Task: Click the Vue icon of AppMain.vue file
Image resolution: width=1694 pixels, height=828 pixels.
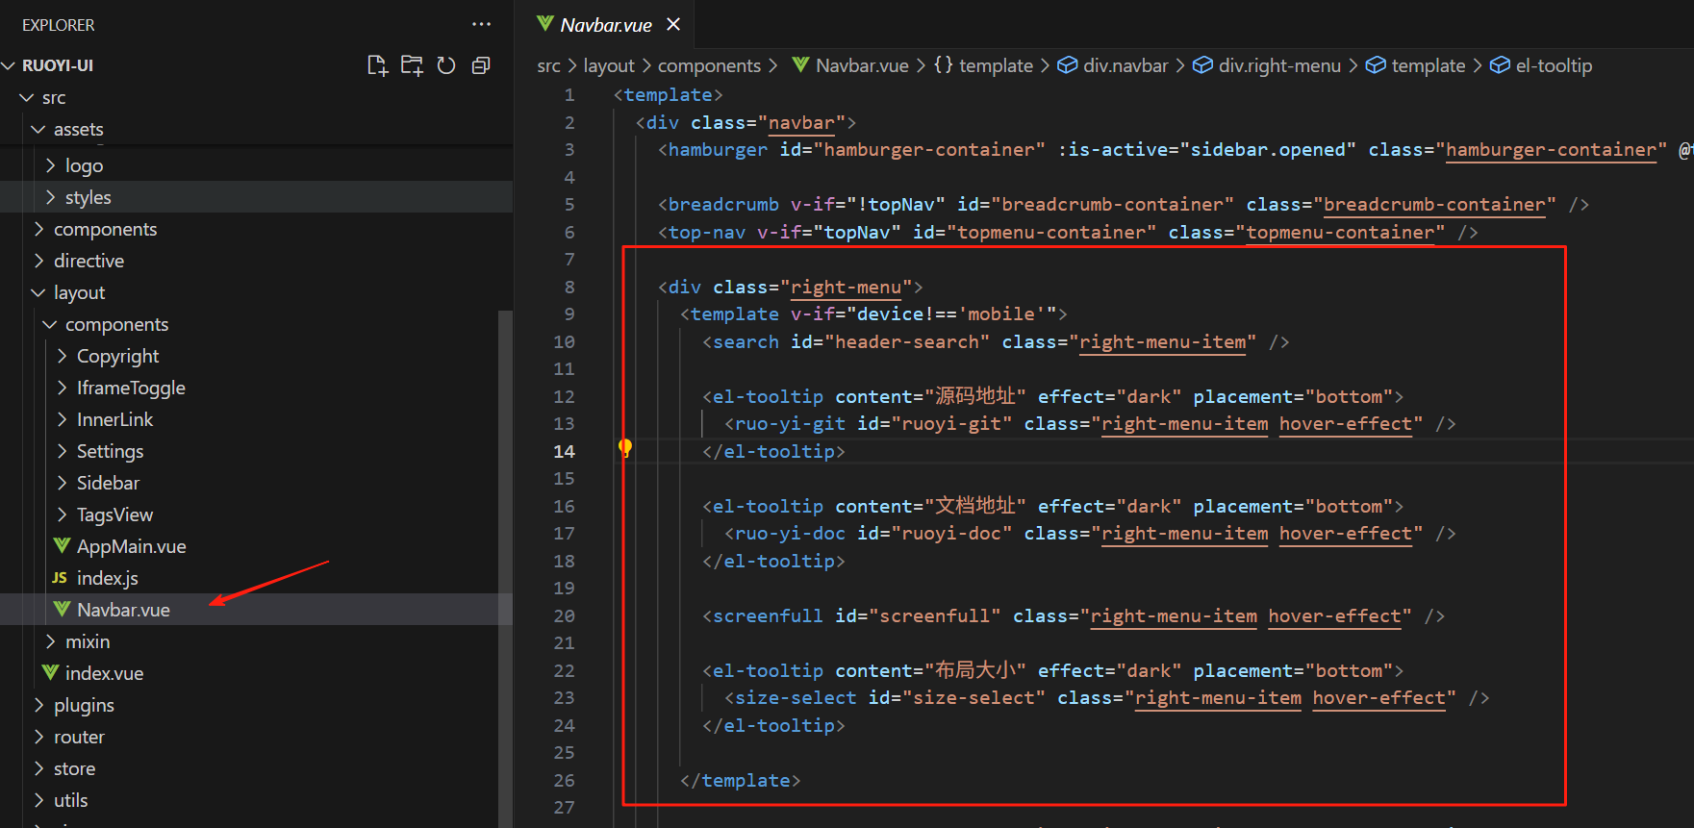Action: tap(62, 546)
